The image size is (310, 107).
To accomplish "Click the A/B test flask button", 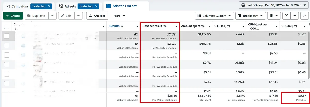I will click(x=97, y=16).
